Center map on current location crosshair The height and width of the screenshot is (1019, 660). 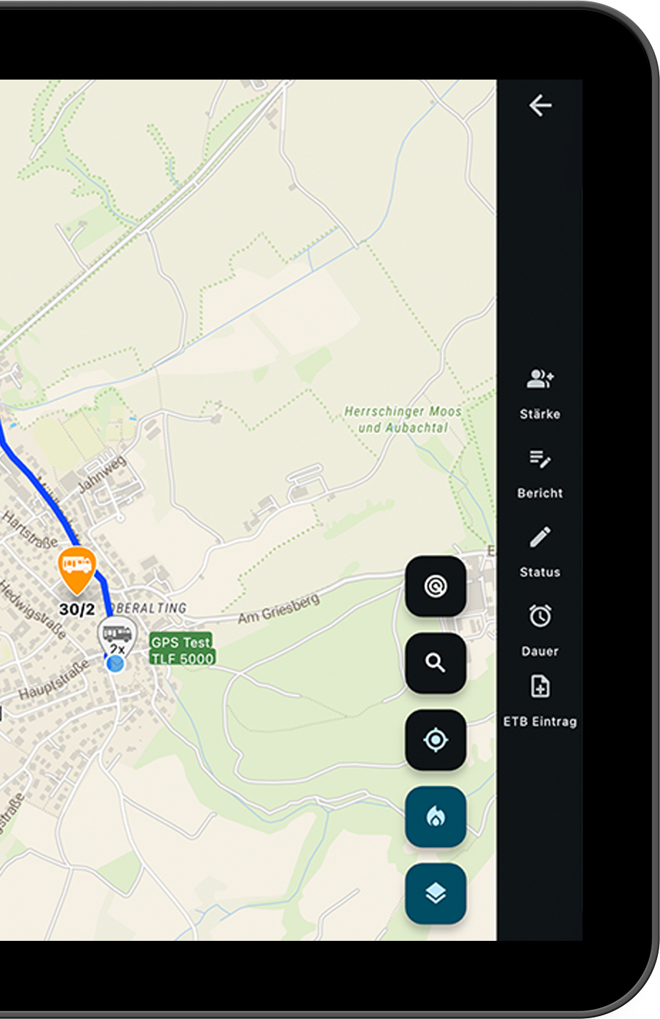(x=436, y=740)
